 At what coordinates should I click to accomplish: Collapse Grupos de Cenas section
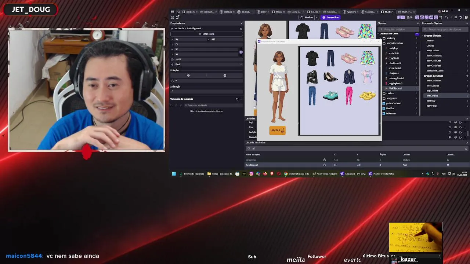(x=422, y=76)
